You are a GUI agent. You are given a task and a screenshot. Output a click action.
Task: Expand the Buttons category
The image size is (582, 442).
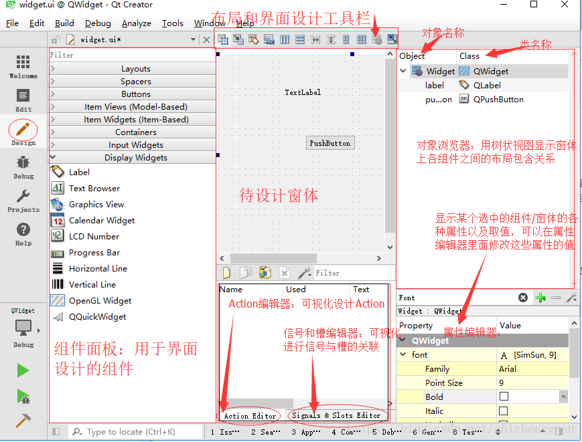tap(133, 94)
